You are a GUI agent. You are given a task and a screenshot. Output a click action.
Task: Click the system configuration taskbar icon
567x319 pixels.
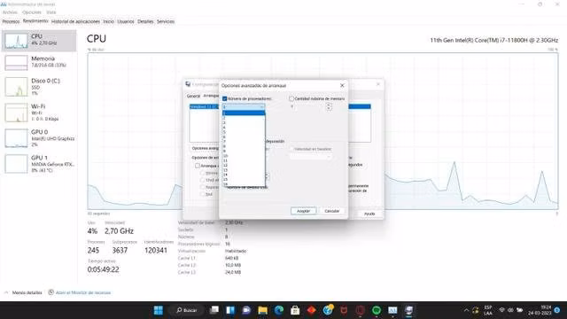409,310
